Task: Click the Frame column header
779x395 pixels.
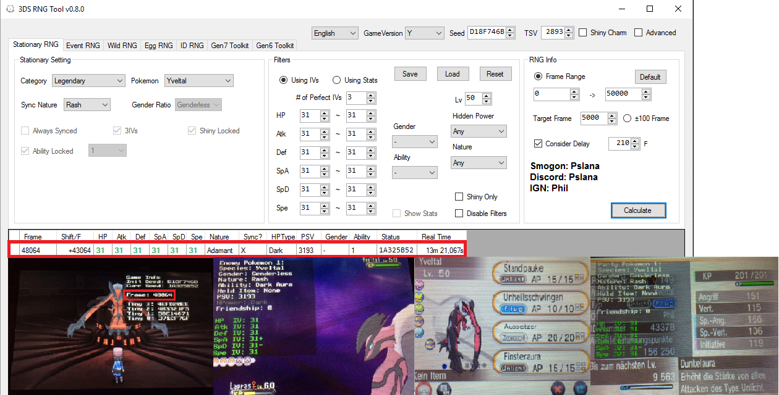Action: click(38, 237)
